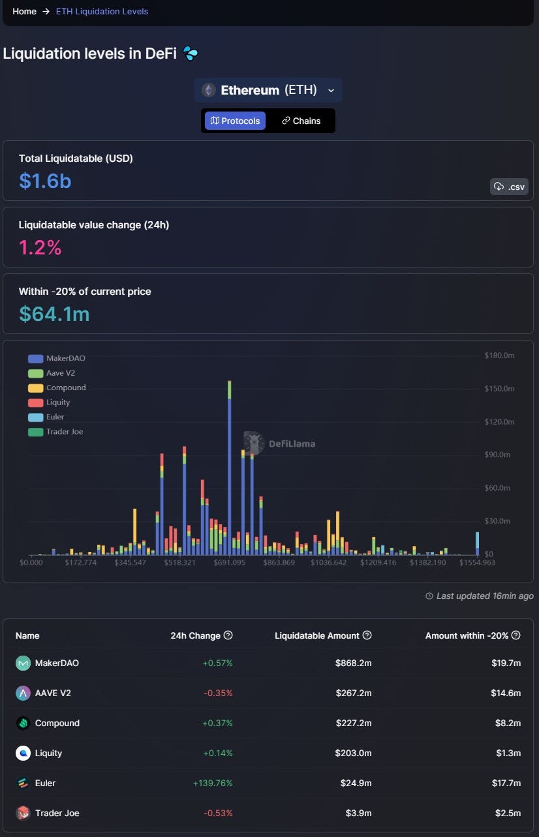
Task: Click the Last updated 16min ago text
Action: [485, 596]
